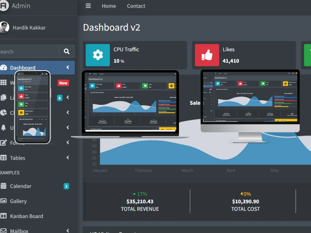Open the Mailbox link
This screenshot has height=233, width=311.
coord(19,231)
